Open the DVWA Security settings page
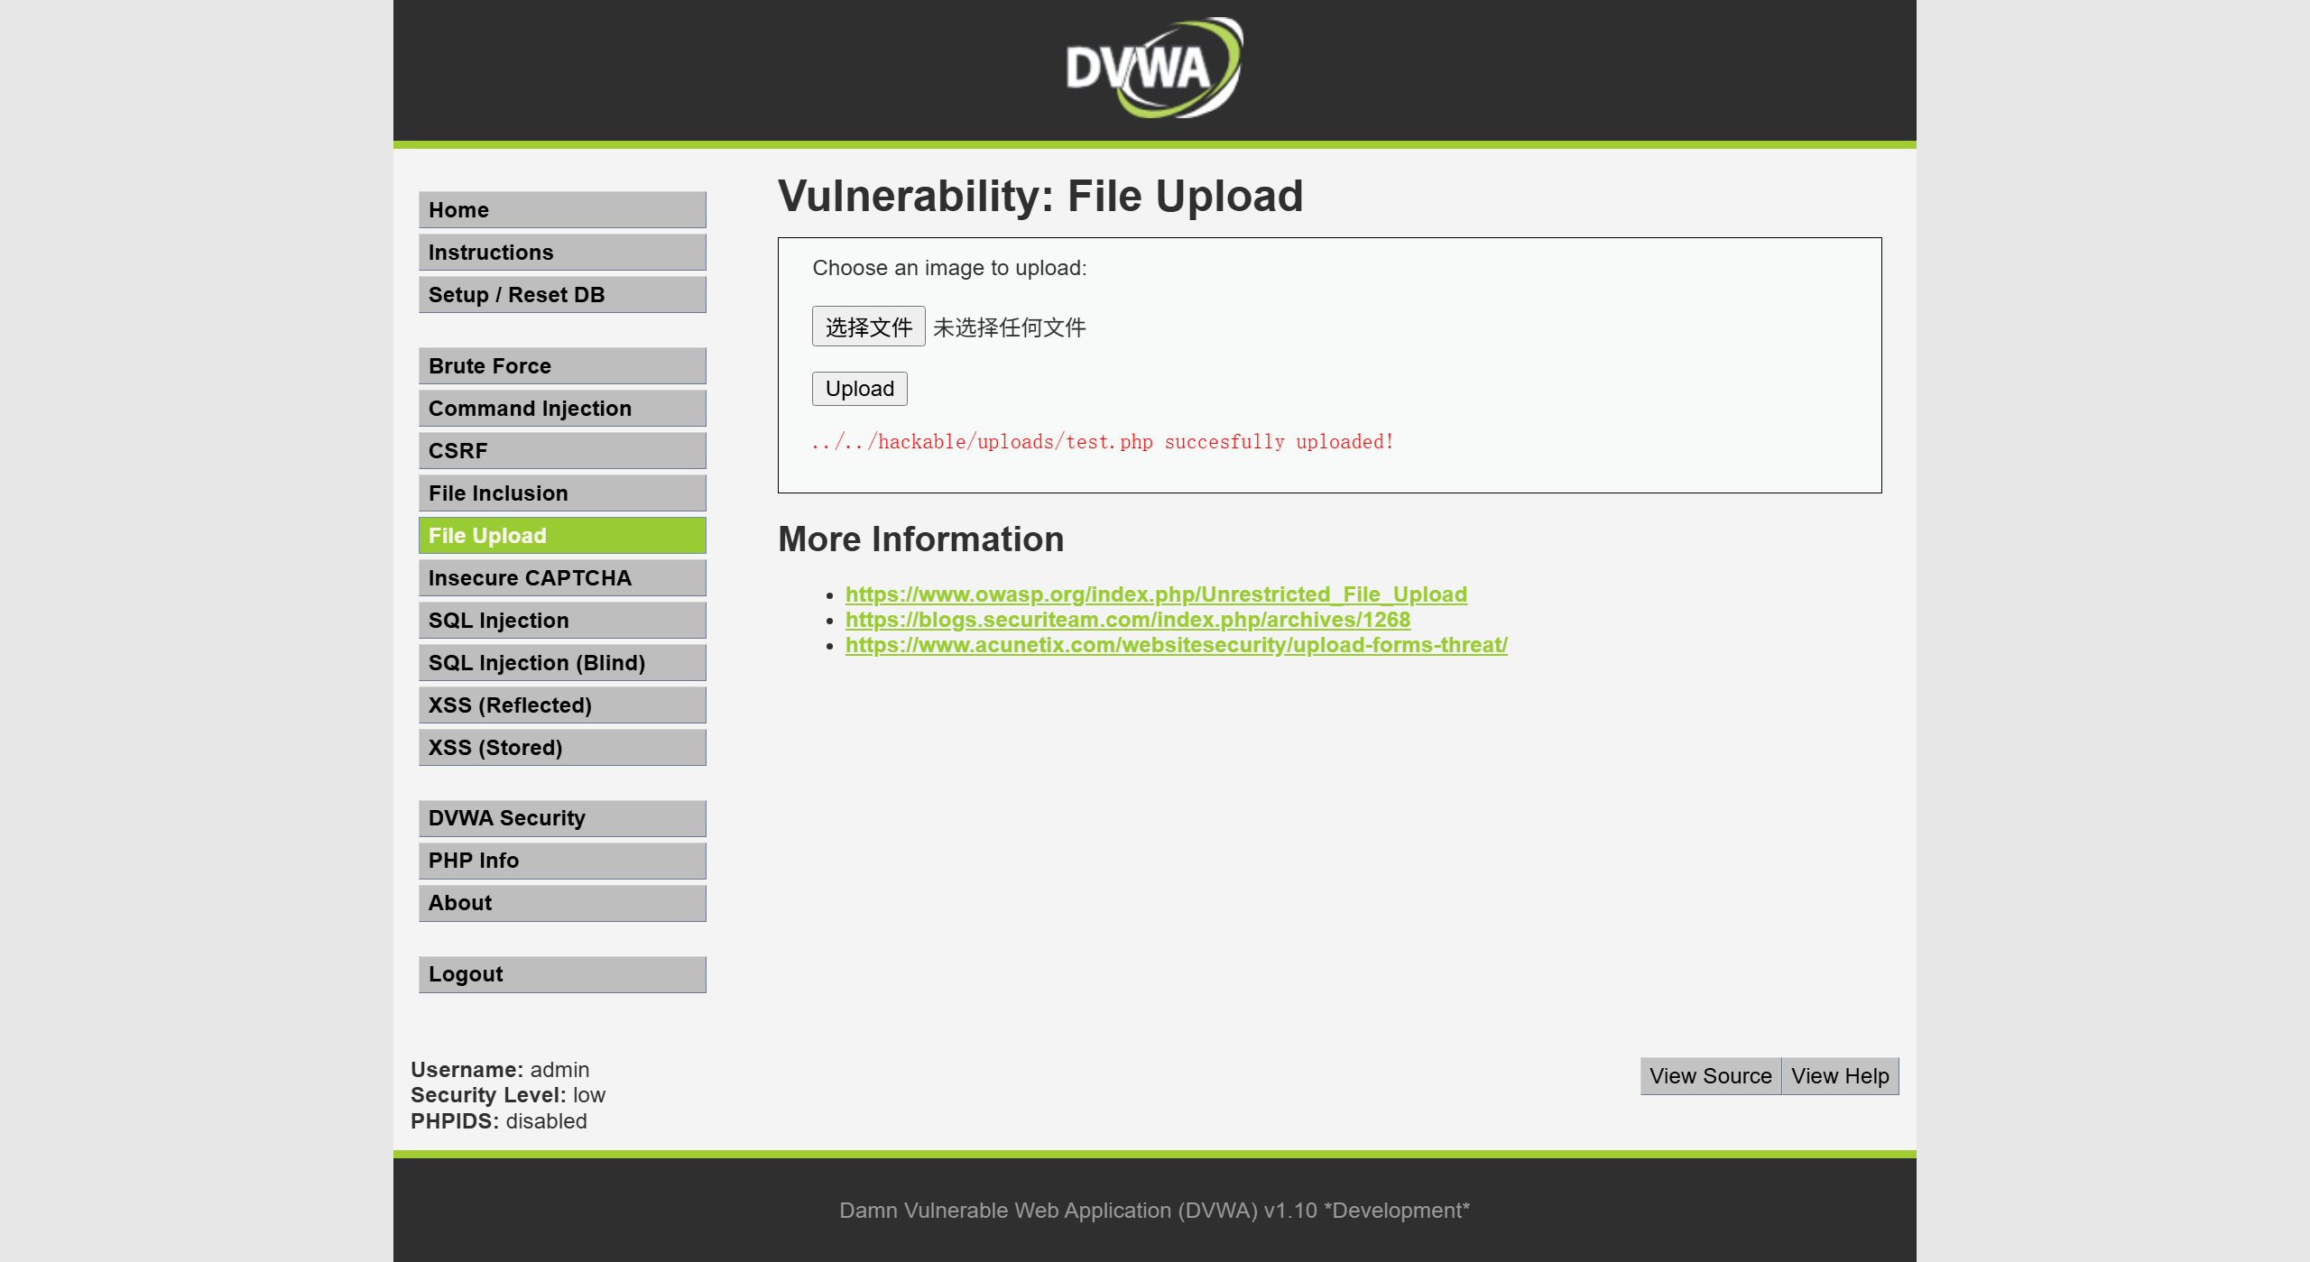Image resolution: width=2310 pixels, height=1262 pixels. point(561,818)
